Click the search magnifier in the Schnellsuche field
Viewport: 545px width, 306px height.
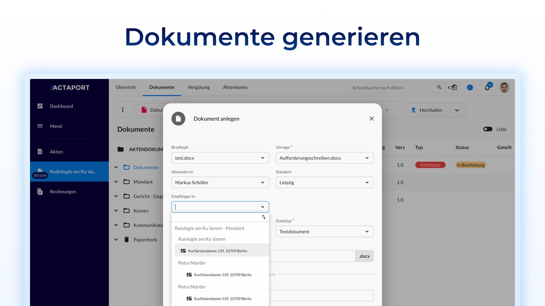[x=439, y=88]
